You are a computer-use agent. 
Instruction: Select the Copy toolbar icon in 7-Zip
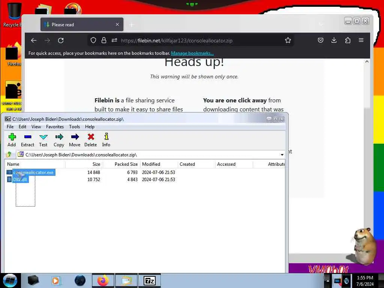tap(59, 140)
